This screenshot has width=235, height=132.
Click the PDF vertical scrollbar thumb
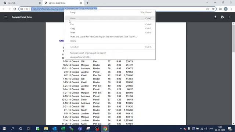point(234,38)
